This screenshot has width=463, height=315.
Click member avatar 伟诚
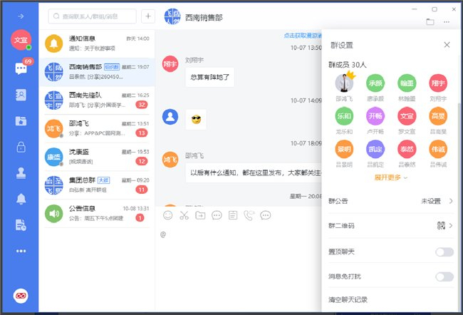(438, 149)
